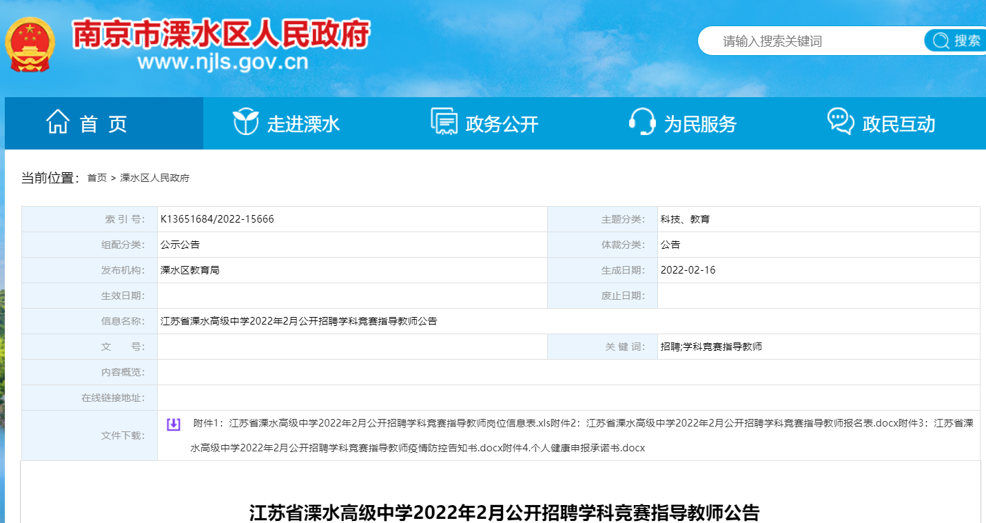Select the 为民服务 navigation menu label

tap(700, 125)
